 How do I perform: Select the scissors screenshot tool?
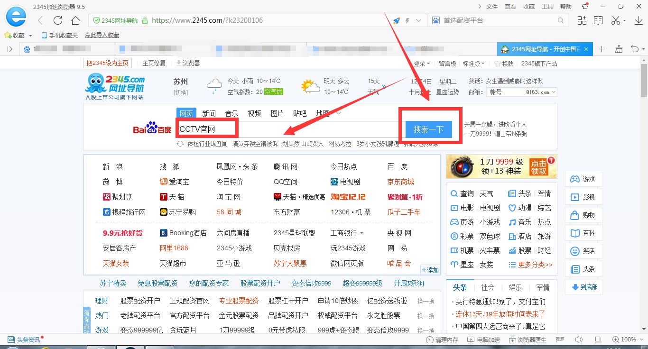617,20
